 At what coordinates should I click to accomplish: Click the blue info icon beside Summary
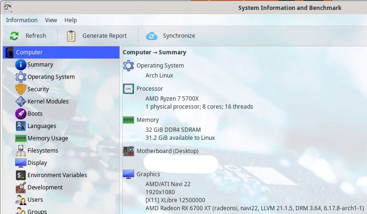tap(21, 65)
